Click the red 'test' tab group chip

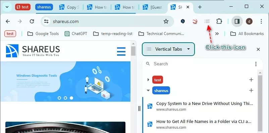pyautogui.click(x=23, y=7)
